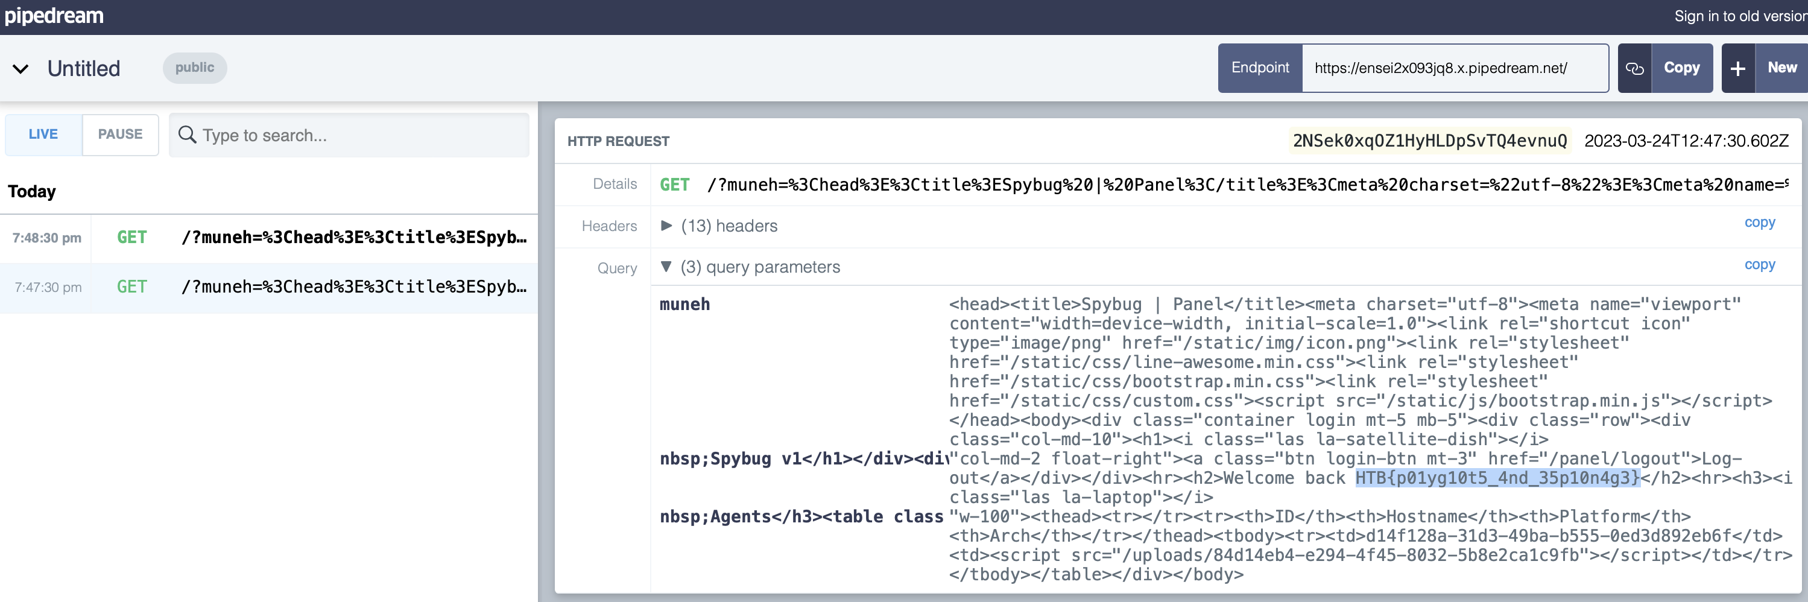
Task: Click the magnifying glass search icon
Action: pyautogui.click(x=187, y=135)
